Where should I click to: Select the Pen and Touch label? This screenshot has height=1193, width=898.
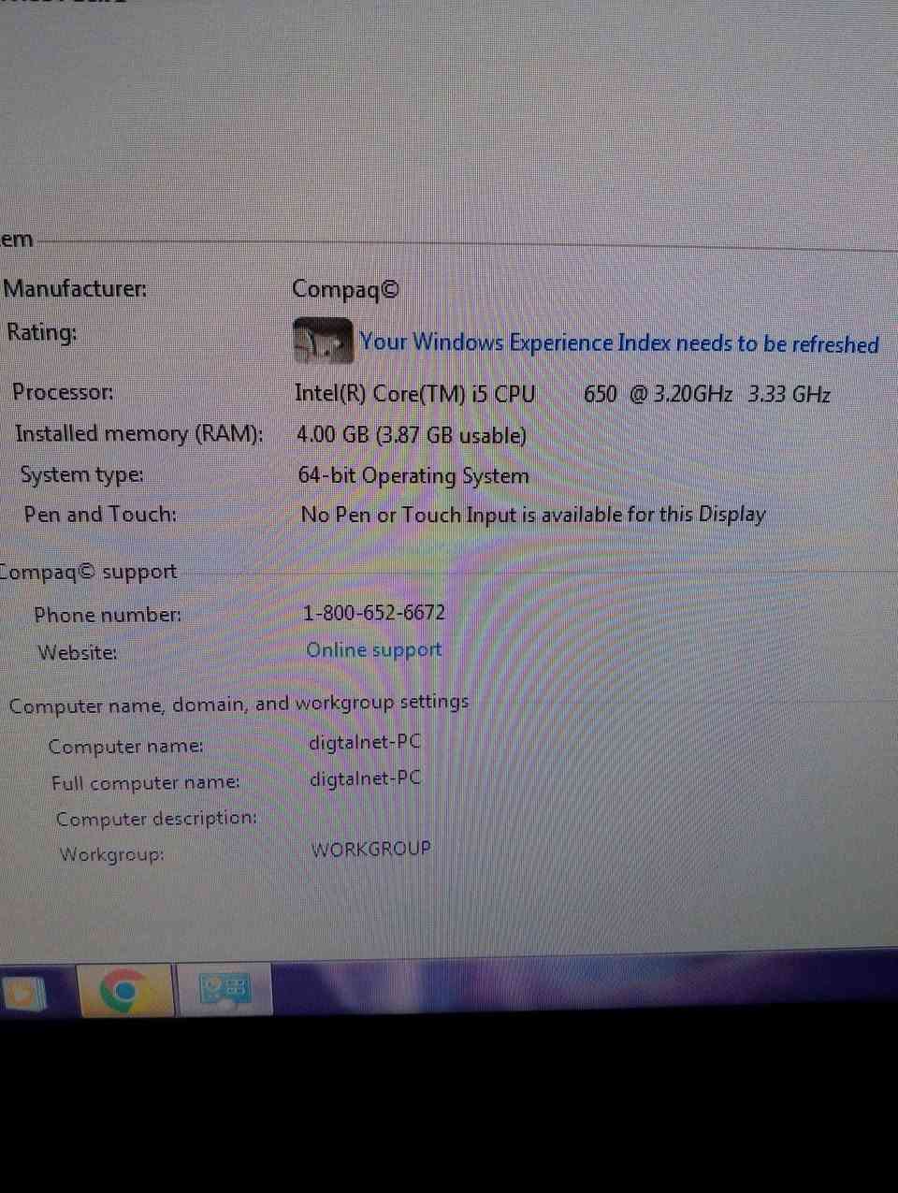(x=100, y=514)
